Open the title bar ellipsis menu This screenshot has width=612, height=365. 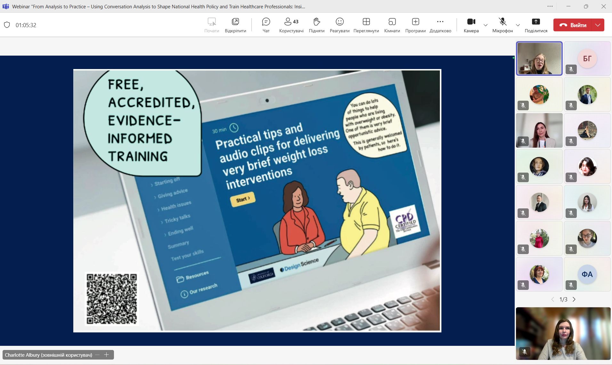click(x=550, y=6)
